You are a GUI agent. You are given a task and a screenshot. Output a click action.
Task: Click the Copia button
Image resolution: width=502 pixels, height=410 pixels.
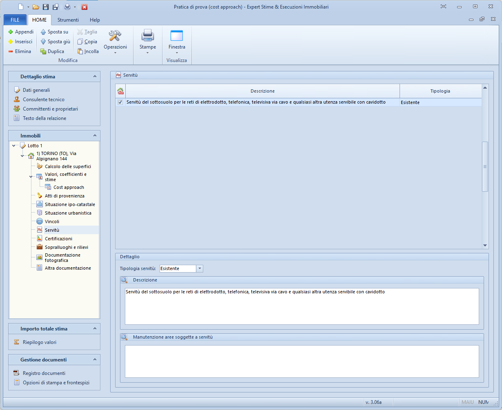pyautogui.click(x=87, y=42)
